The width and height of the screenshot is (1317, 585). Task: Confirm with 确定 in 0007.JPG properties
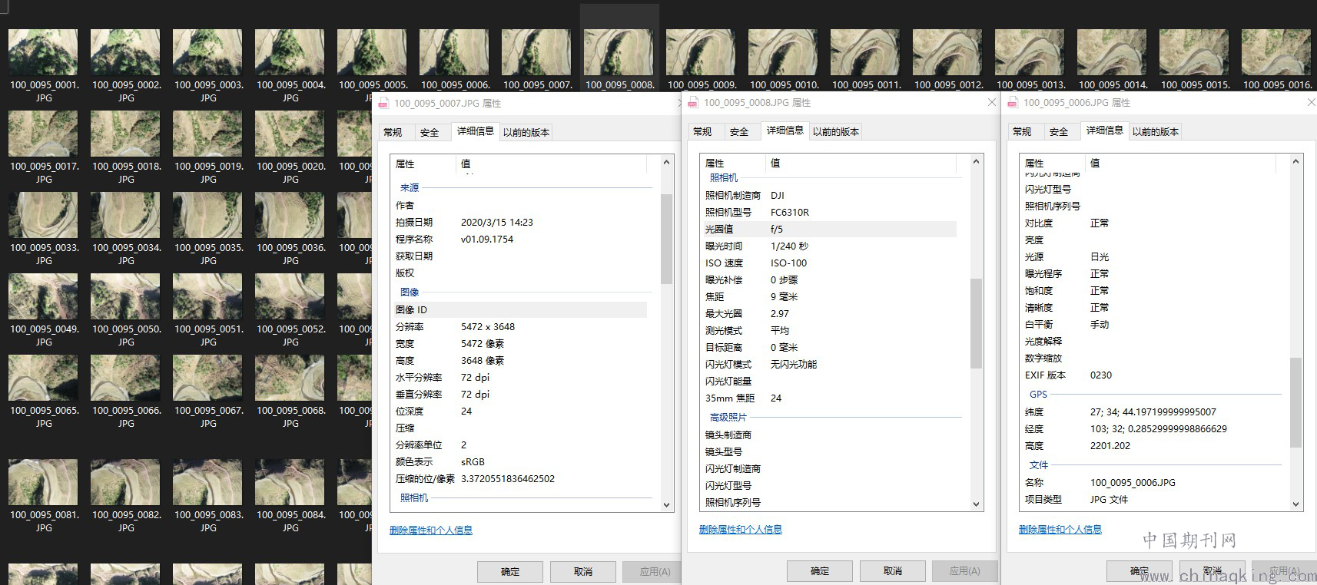tap(510, 571)
